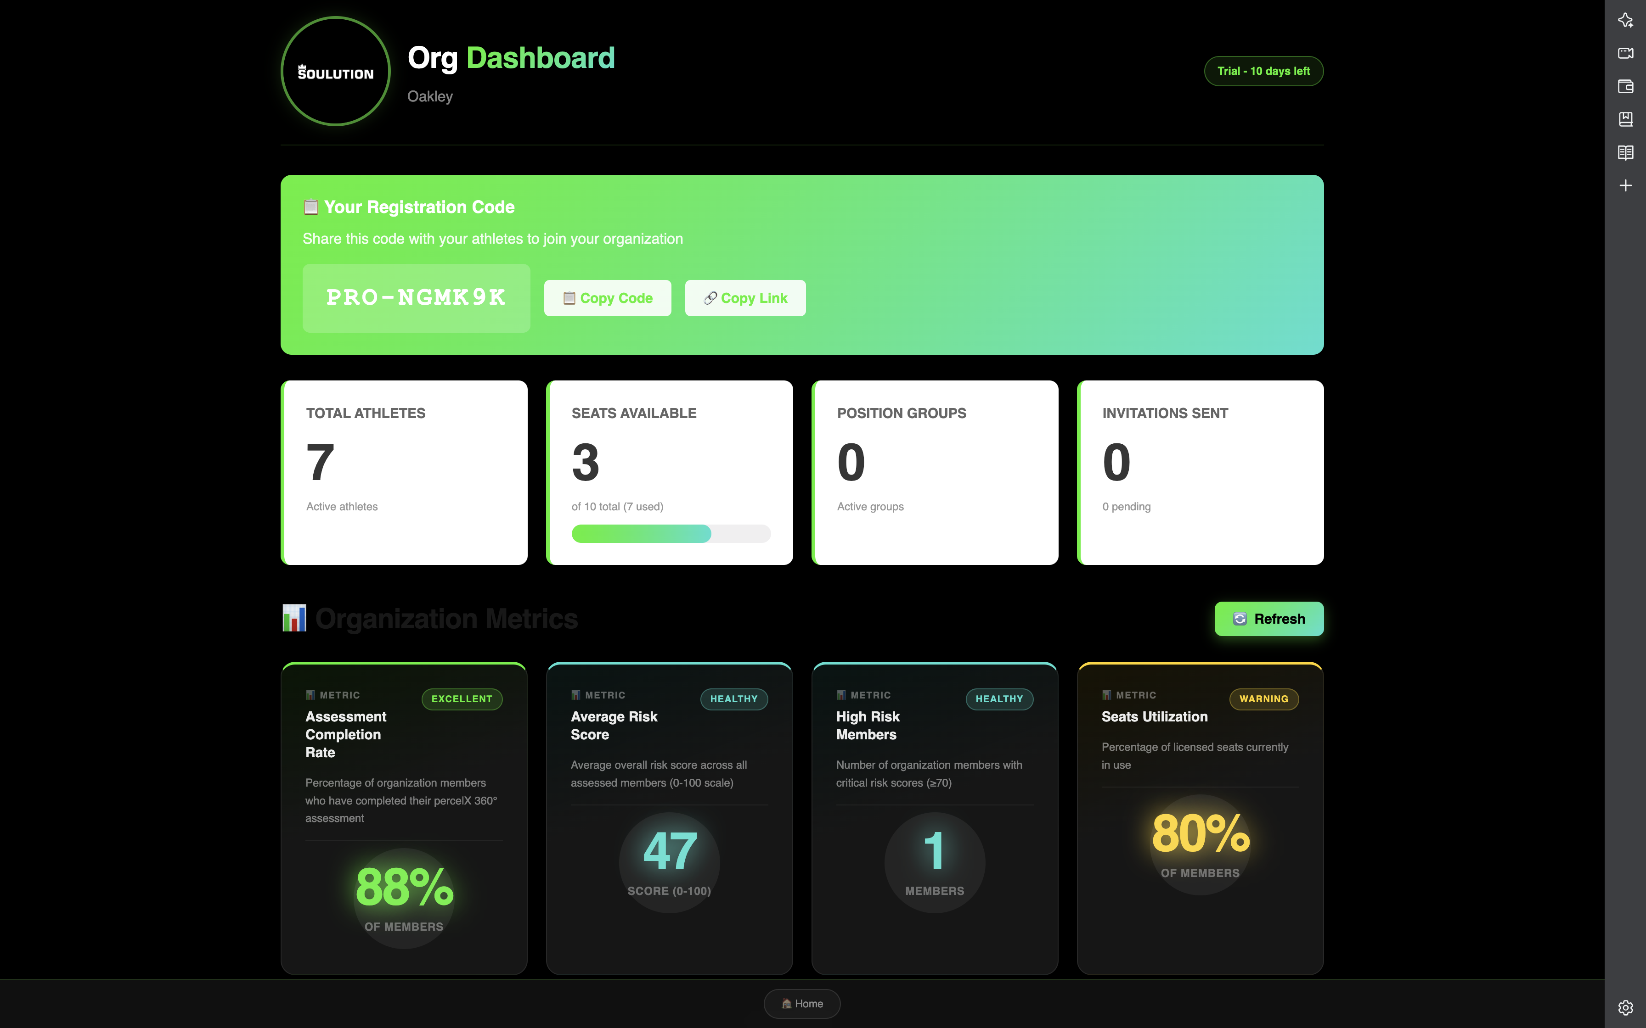Click the WARNING badge on Seats Utilization
Viewport: 1646px width, 1028px height.
(x=1264, y=699)
